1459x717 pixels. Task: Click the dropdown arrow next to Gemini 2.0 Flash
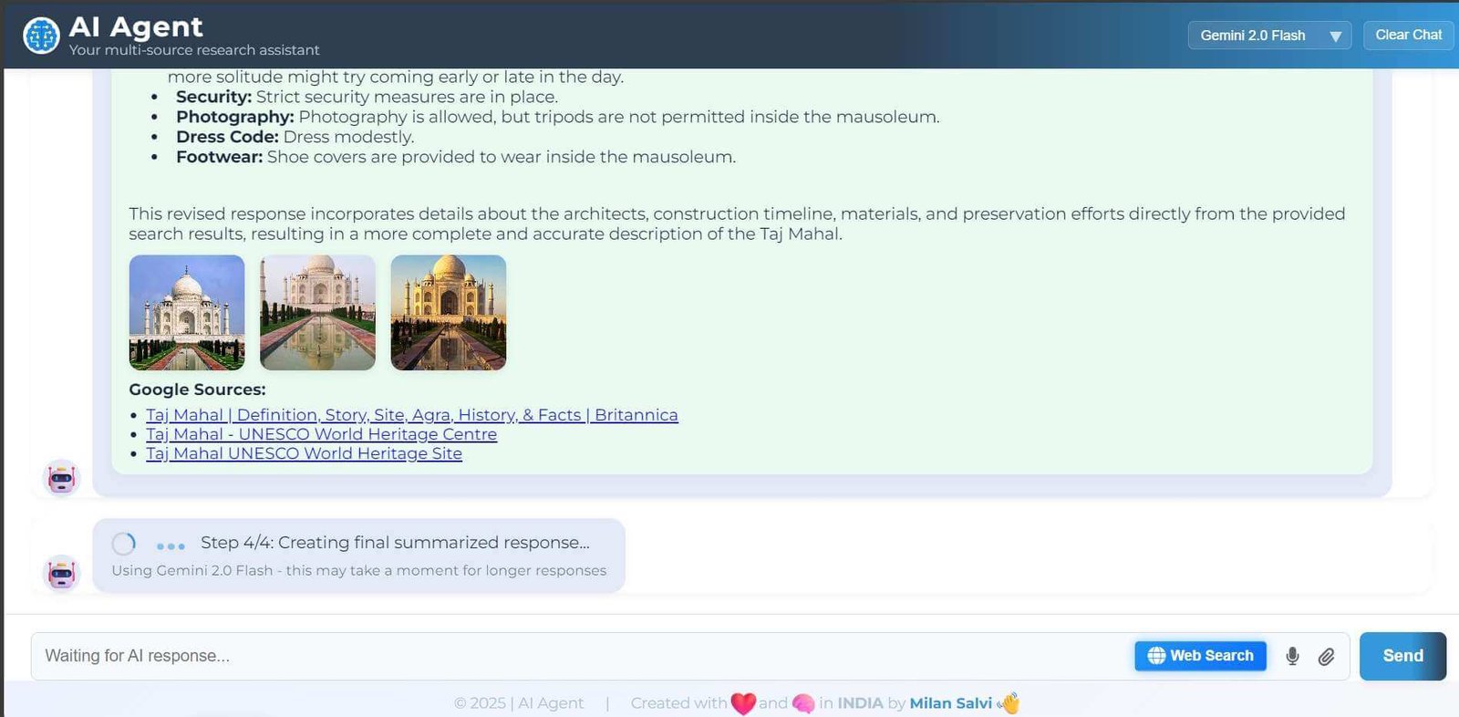pyautogui.click(x=1335, y=36)
